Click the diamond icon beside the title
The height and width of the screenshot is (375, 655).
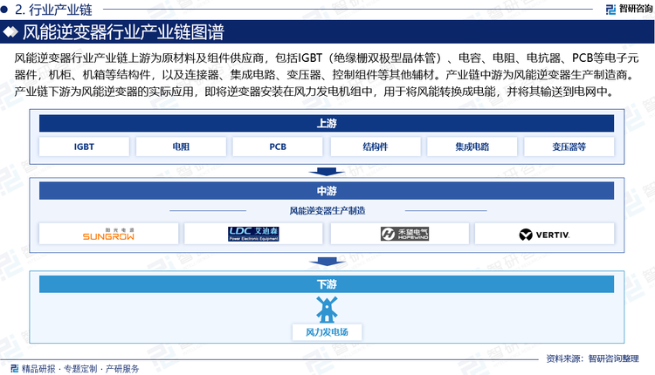[10, 32]
